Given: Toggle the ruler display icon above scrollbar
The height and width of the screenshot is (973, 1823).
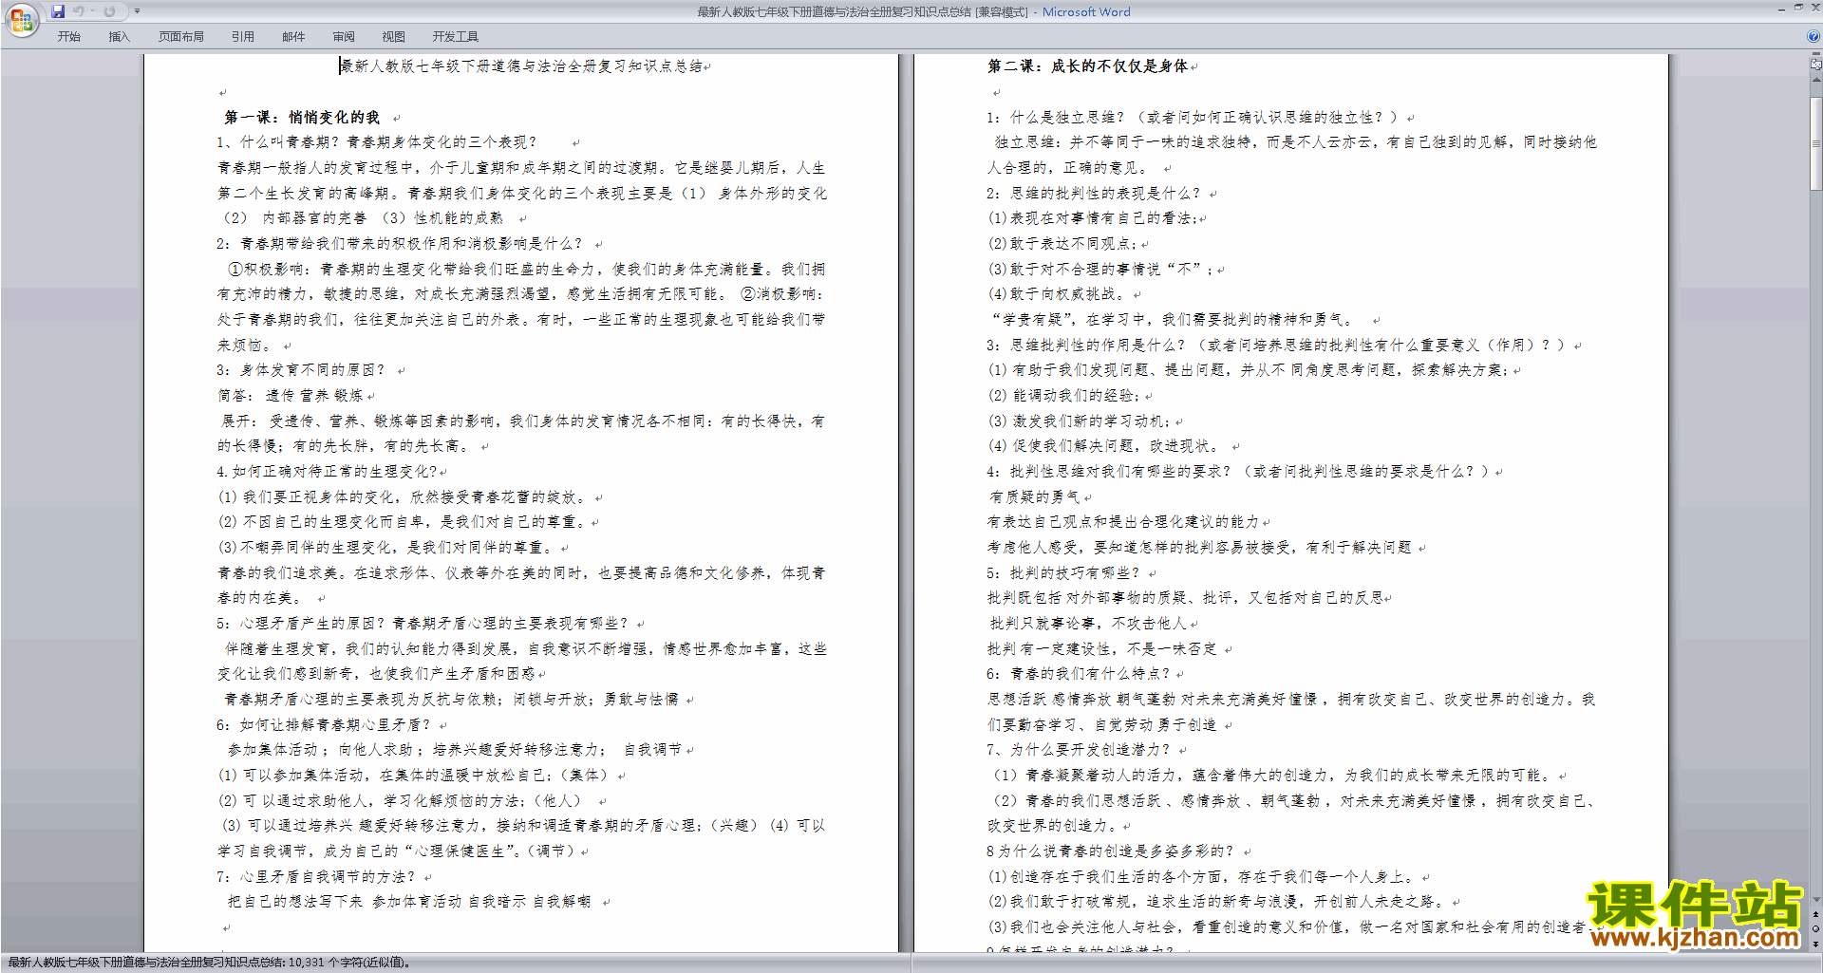Looking at the screenshot, I should pos(1815,65).
